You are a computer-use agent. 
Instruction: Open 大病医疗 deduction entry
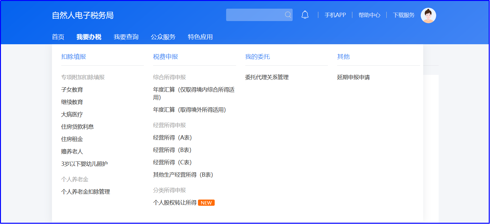[72, 114]
